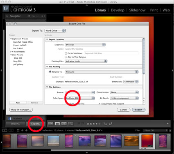Image resolution: width=174 pixels, height=154 pixels.
Task: Click the Lr logo identity plate
Action: click(x=6, y=9)
